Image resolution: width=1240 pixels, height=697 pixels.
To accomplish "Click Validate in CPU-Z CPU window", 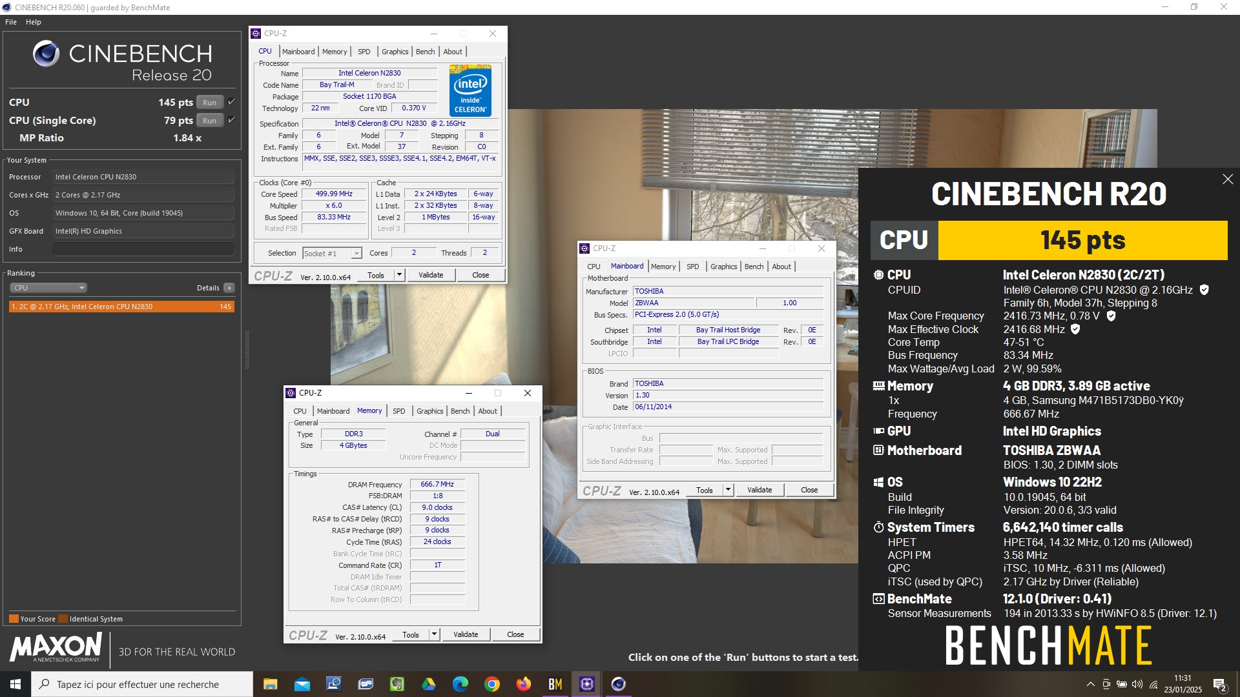I will tap(431, 276).
